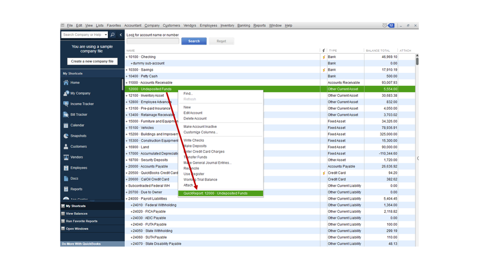Choose Write Checks from context menu
The image size is (479, 269).
tap(194, 140)
